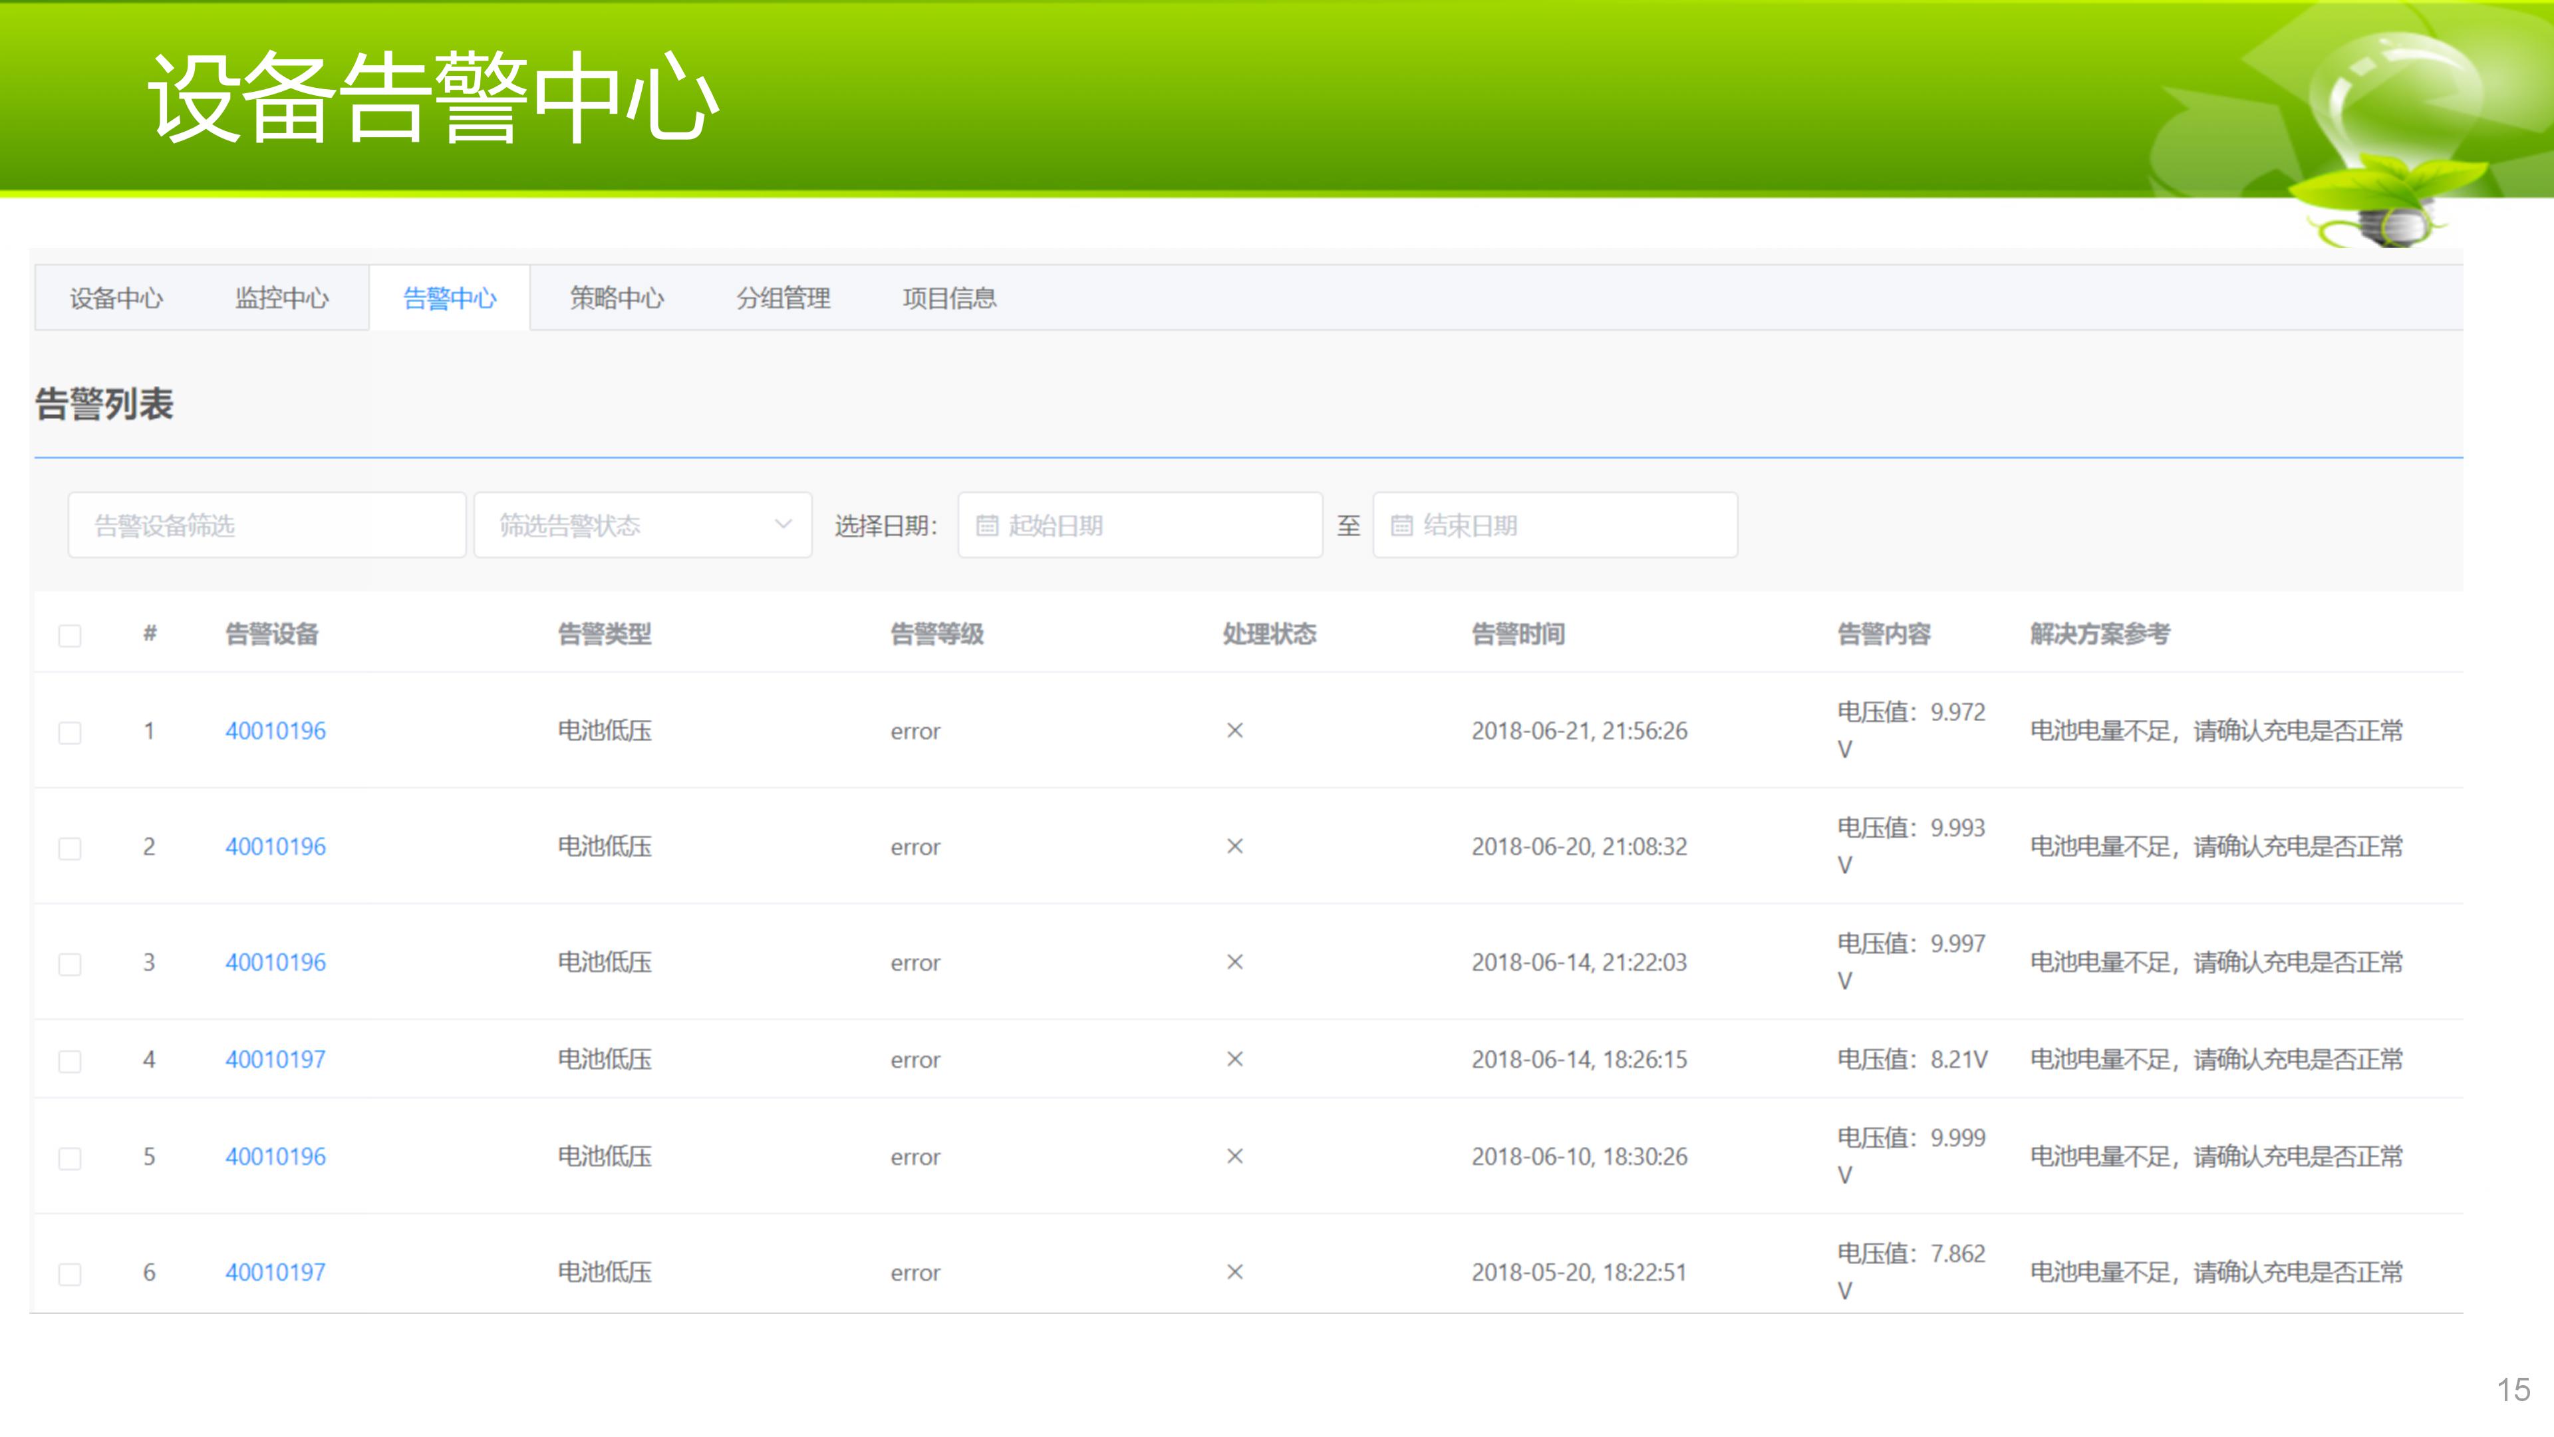Click the 告警设备筛选 input field
2554x1437 pixels.
[x=266, y=526]
